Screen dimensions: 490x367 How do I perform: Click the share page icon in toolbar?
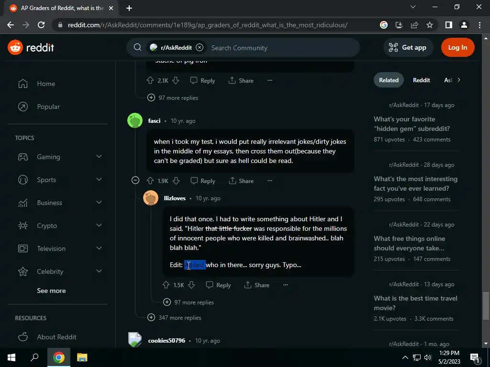pyautogui.click(x=414, y=25)
